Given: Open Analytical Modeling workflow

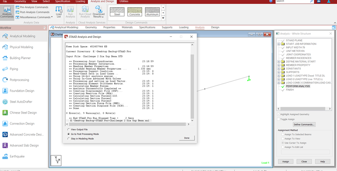Looking at the screenshot, I should click(x=24, y=36).
